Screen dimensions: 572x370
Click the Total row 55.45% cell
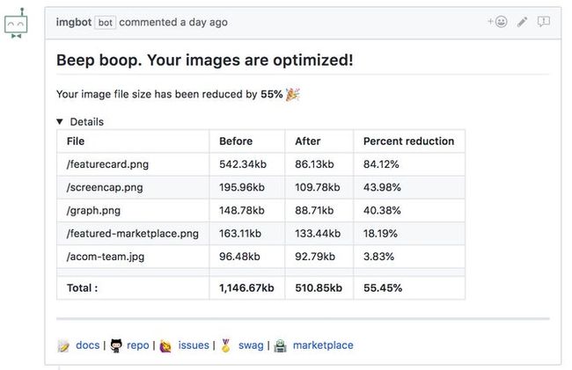[383, 287]
